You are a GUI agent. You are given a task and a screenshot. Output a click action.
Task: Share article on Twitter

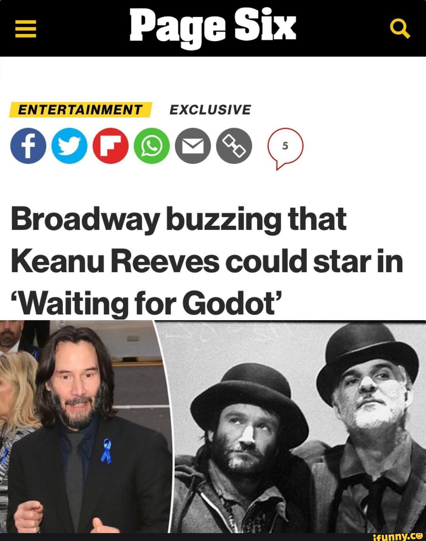[x=69, y=146]
